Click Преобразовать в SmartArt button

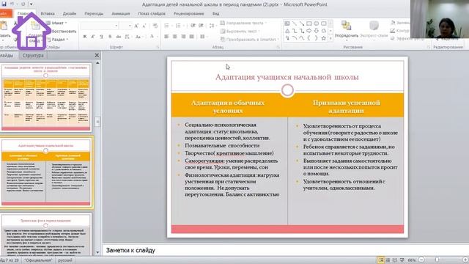(249, 39)
